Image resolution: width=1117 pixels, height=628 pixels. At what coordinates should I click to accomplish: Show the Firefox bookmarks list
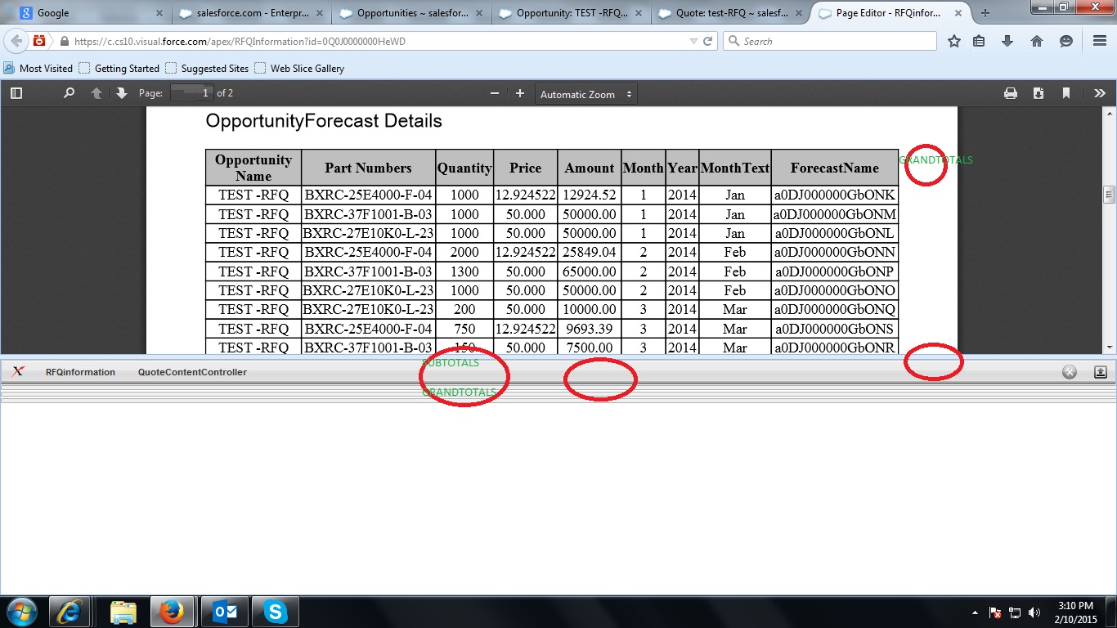click(x=979, y=41)
